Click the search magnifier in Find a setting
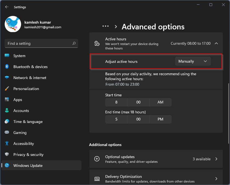230x185 pixels. click(x=74, y=43)
